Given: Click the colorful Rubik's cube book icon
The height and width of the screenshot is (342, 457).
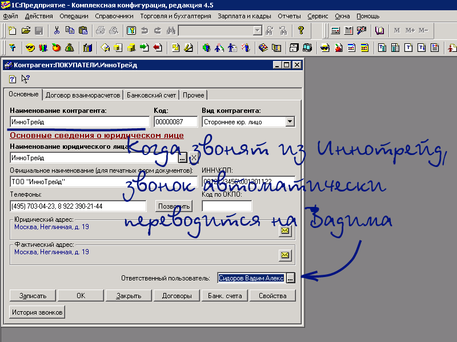Looking at the screenshot, I should [263, 48].
